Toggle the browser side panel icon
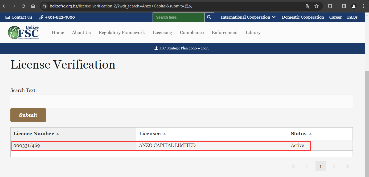 (344, 6)
